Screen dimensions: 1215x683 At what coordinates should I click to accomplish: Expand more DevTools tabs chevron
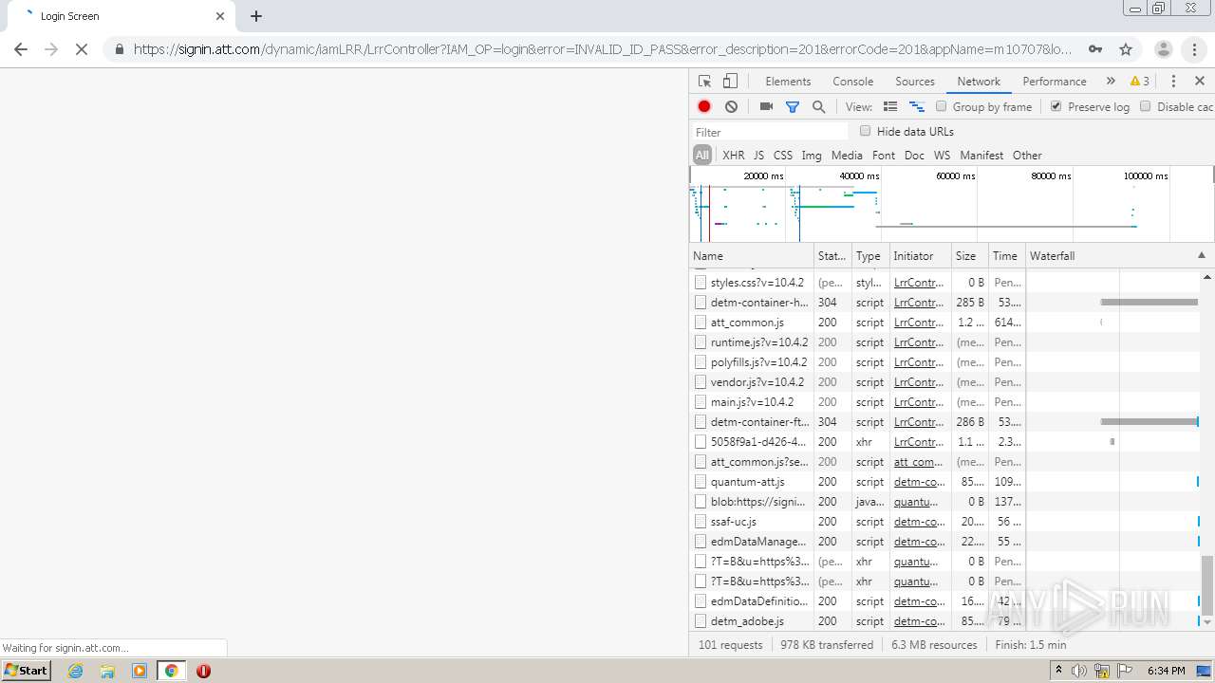pos(1111,82)
